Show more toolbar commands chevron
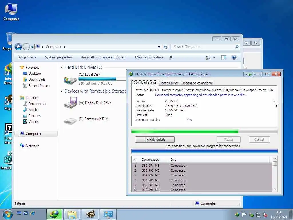The width and height of the screenshot is (293, 220). 171,57
